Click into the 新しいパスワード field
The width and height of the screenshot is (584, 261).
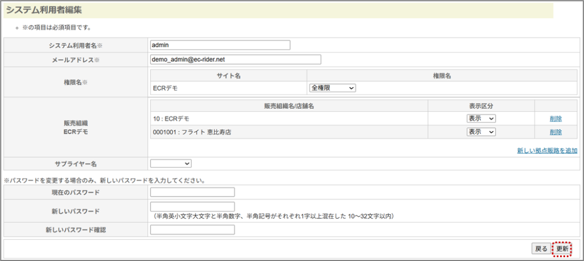(x=192, y=206)
